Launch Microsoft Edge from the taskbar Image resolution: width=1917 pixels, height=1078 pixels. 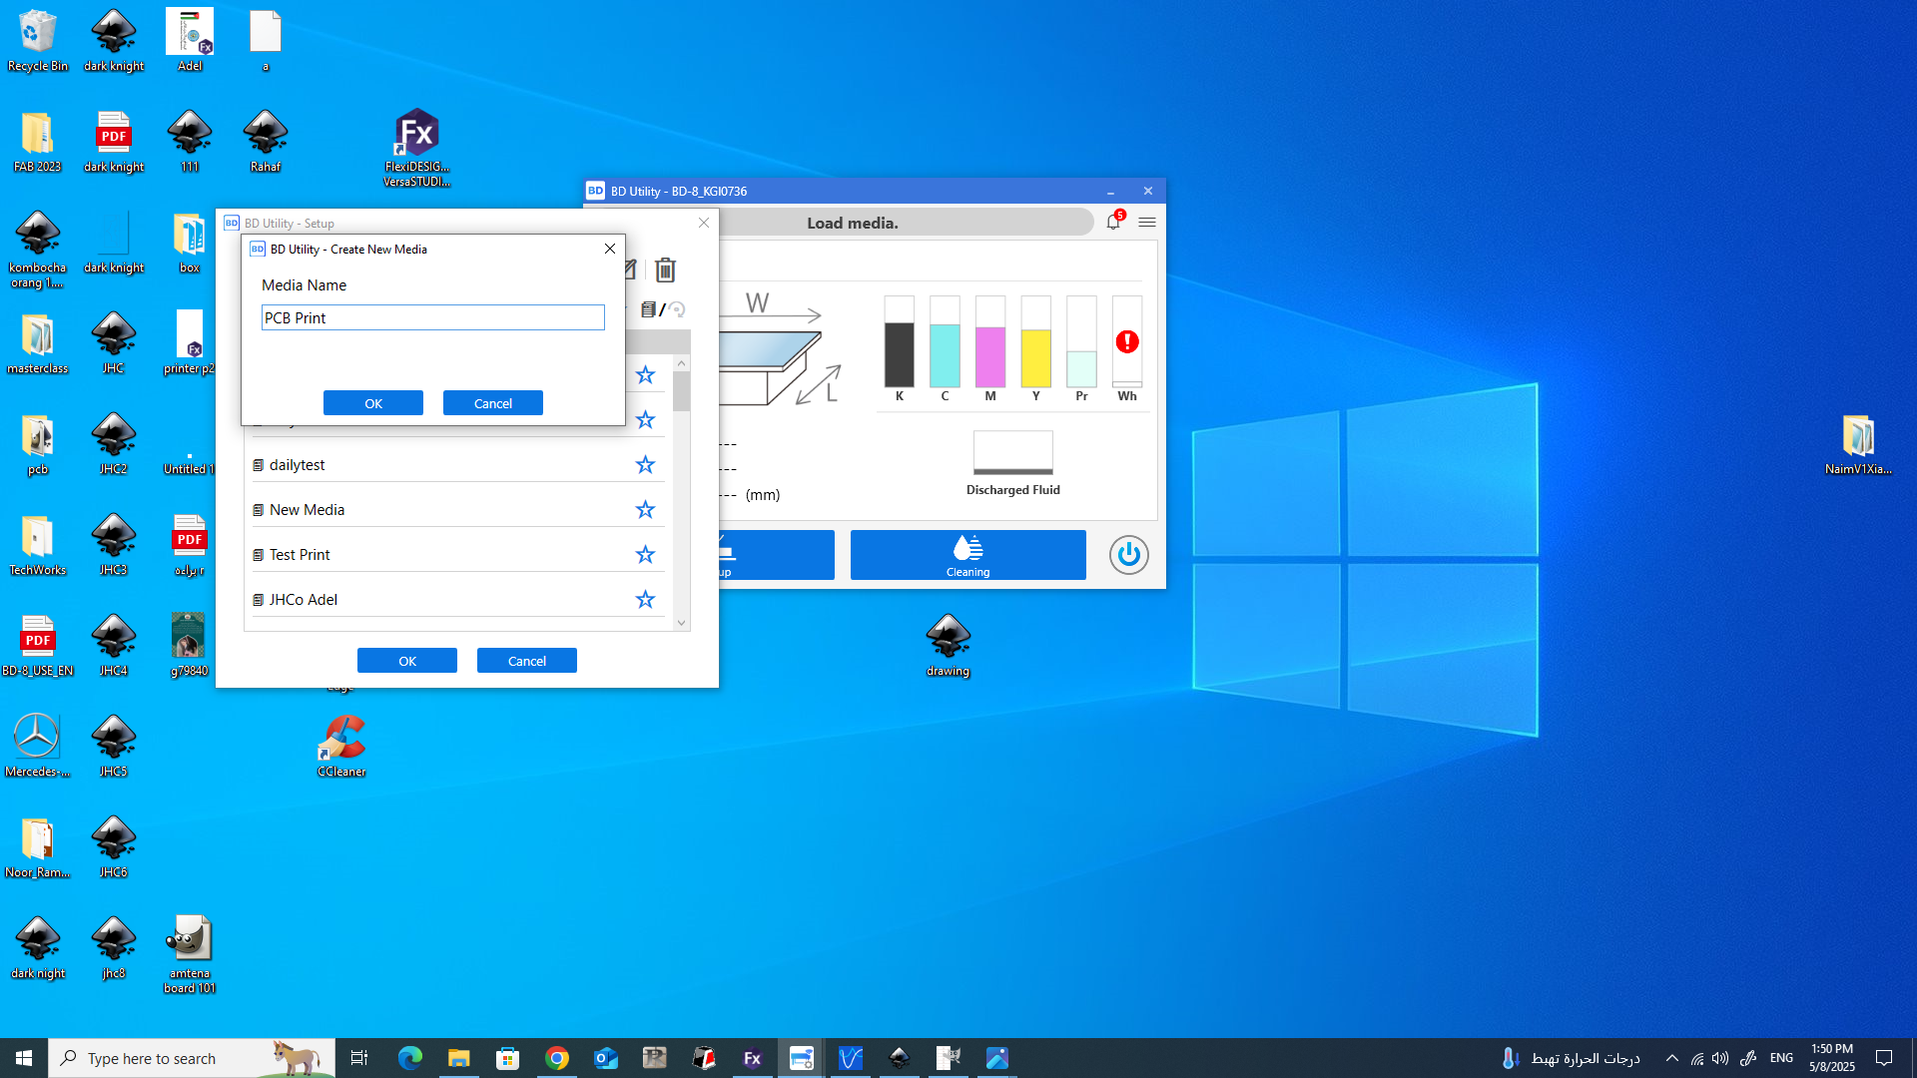pyautogui.click(x=409, y=1058)
